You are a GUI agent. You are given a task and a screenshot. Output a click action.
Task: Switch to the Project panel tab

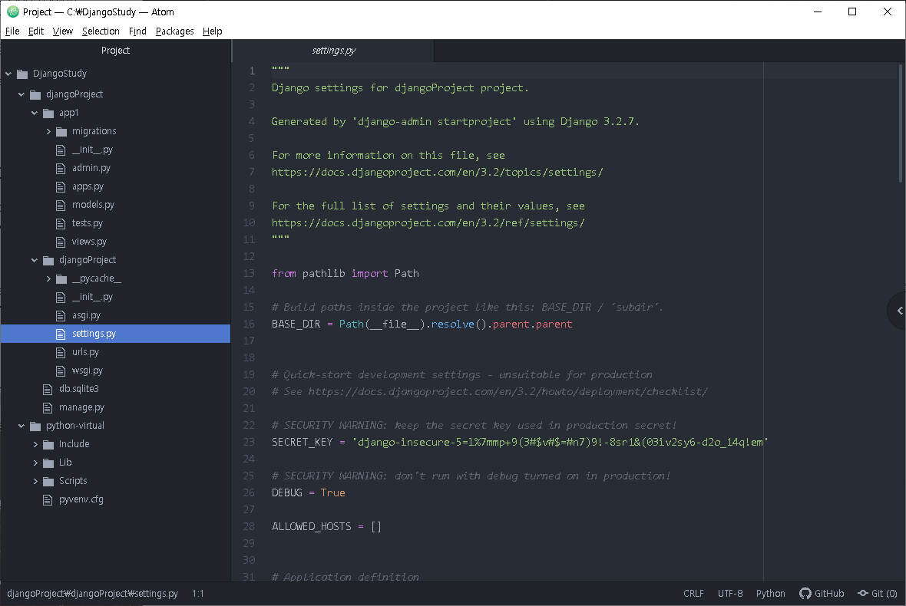point(116,51)
